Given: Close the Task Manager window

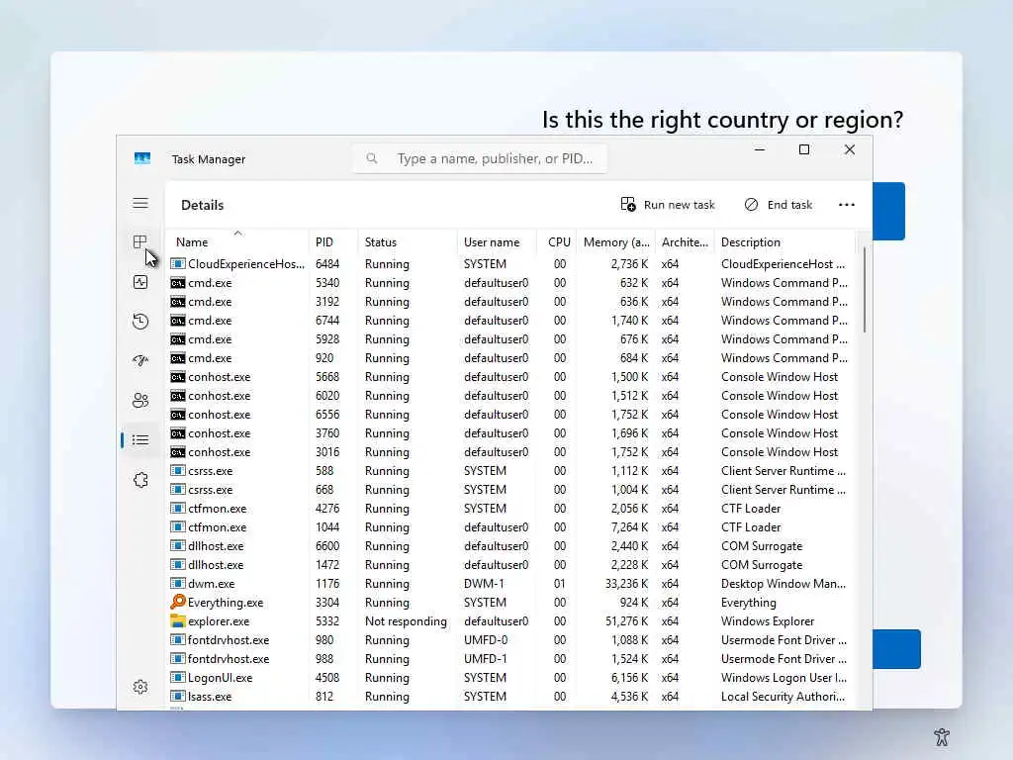Looking at the screenshot, I should 850,150.
